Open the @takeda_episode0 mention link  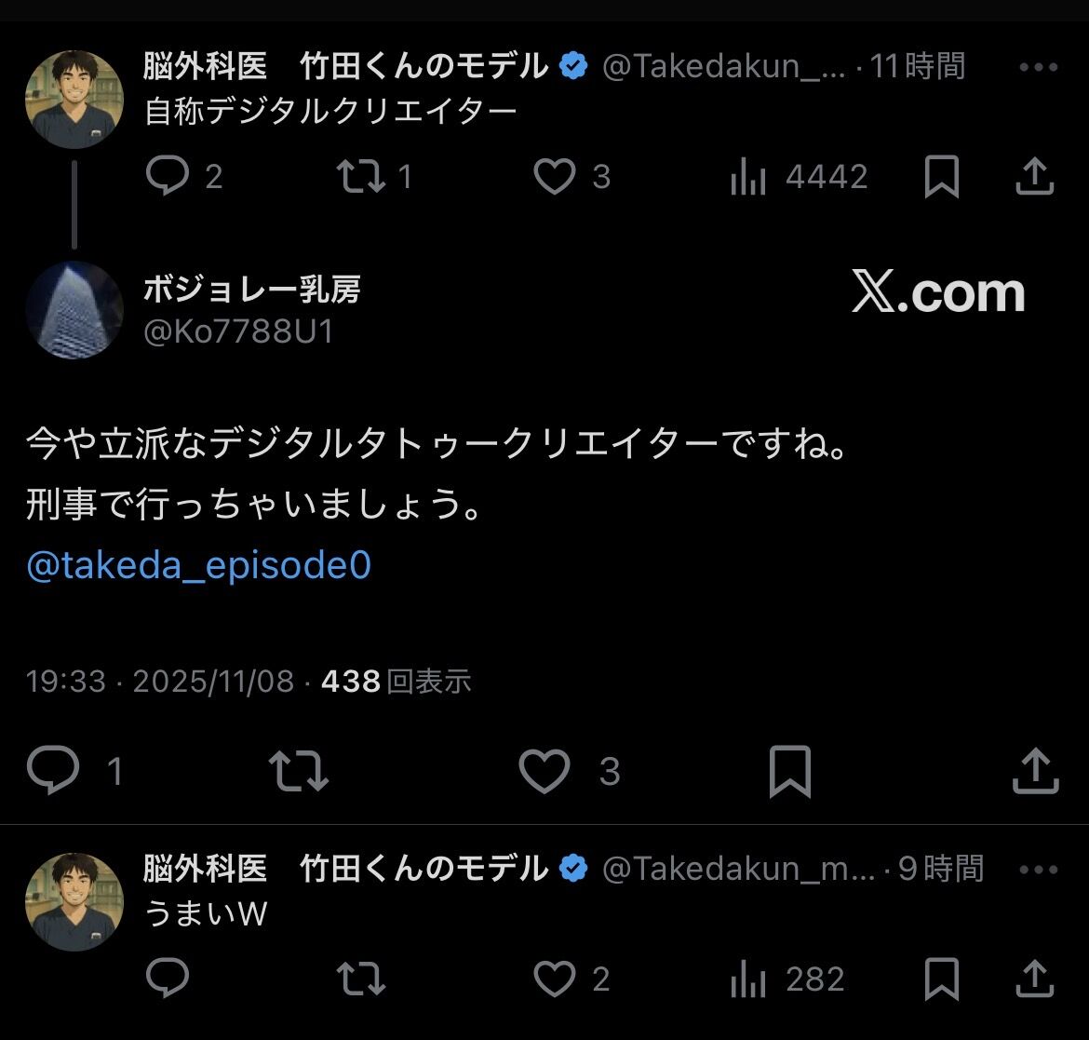click(x=198, y=565)
